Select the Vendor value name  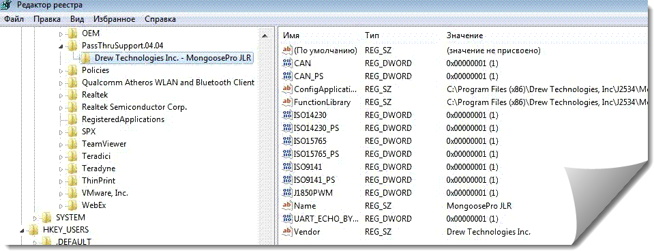(x=307, y=231)
